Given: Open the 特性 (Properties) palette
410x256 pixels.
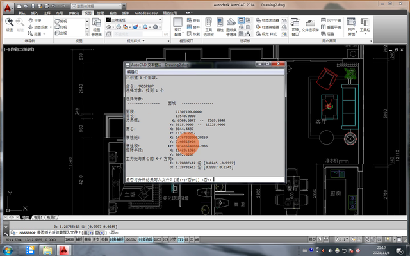Looking at the screenshot, I should pos(220,25).
